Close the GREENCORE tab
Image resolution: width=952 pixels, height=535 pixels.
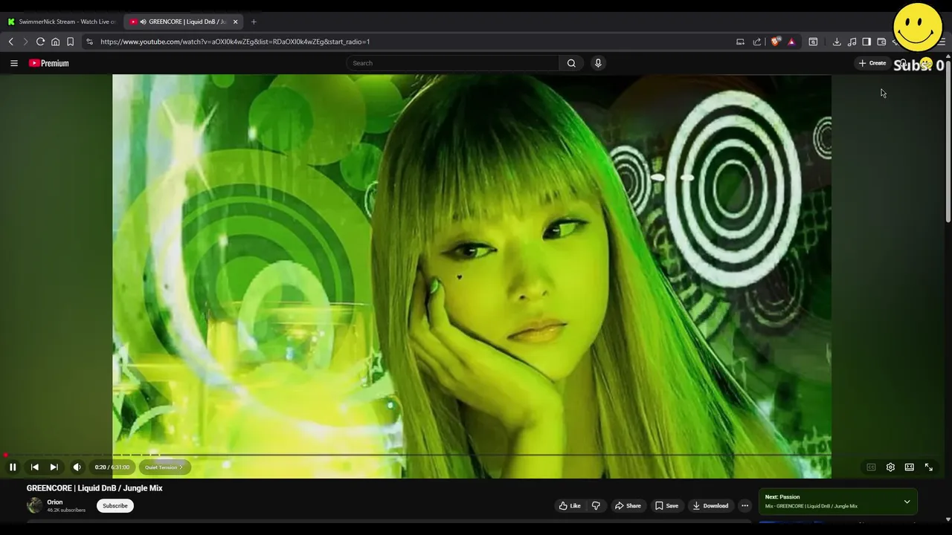click(235, 22)
